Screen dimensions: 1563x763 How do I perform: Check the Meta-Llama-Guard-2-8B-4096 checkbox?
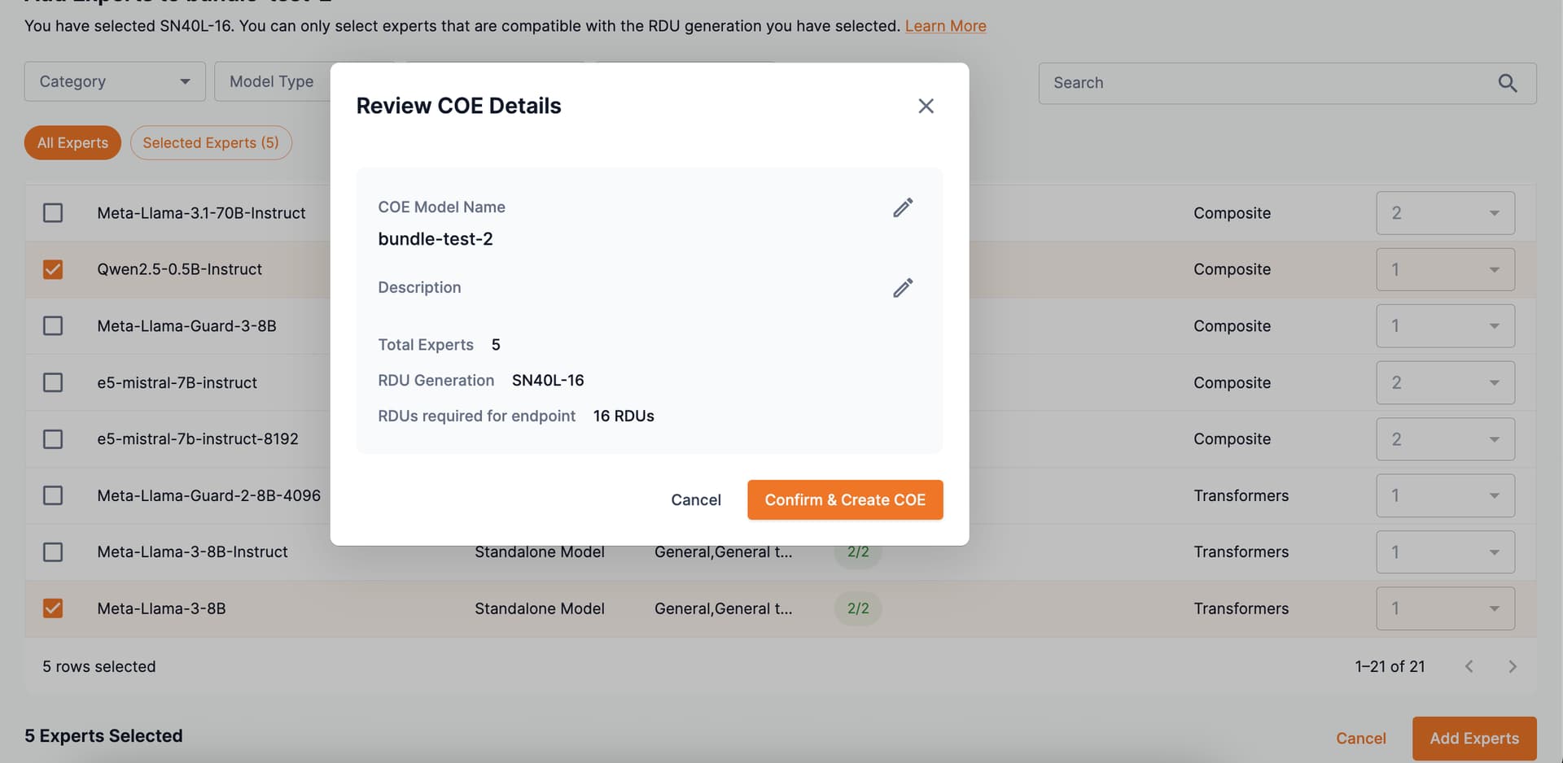pyautogui.click(x=53, y=495)
